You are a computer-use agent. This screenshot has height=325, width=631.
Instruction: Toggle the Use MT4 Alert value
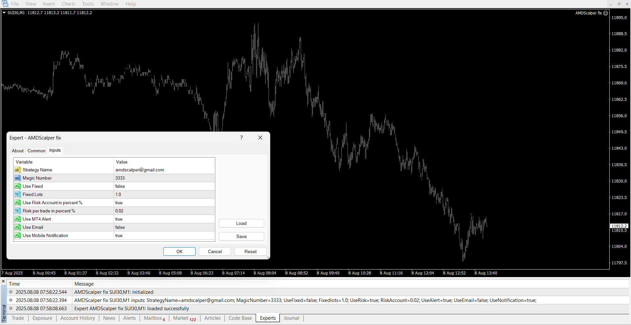pos(164,219)
